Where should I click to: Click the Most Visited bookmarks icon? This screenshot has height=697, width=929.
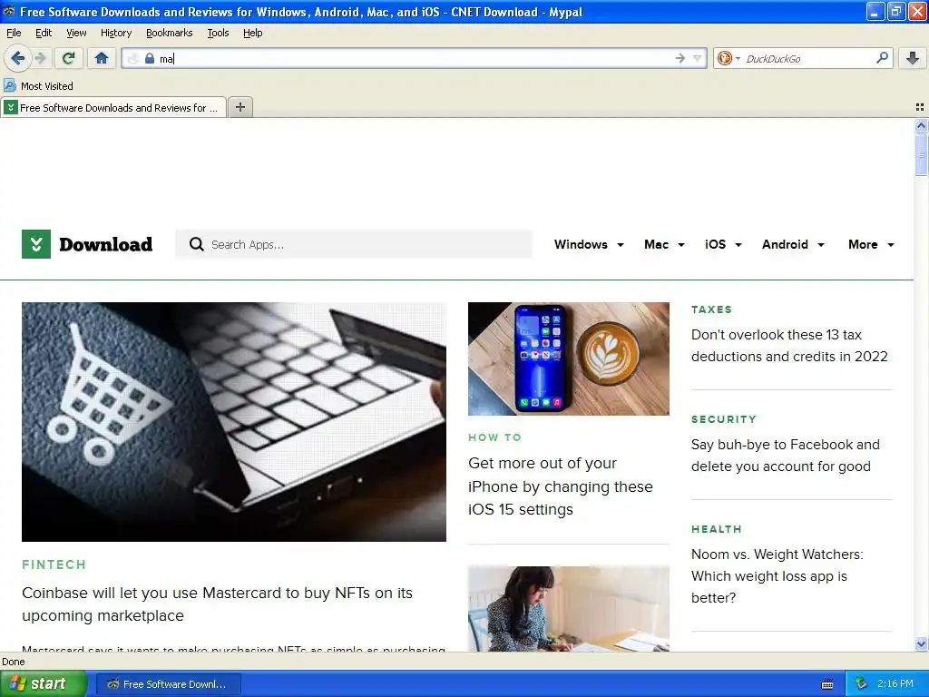(10, 86)
